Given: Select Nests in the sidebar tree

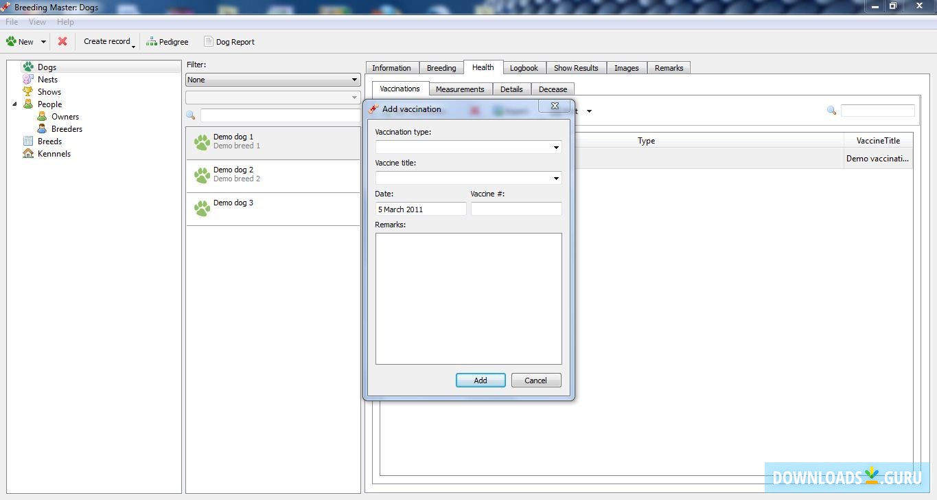Looking at the screenshot, I should (x=47, y=80).
